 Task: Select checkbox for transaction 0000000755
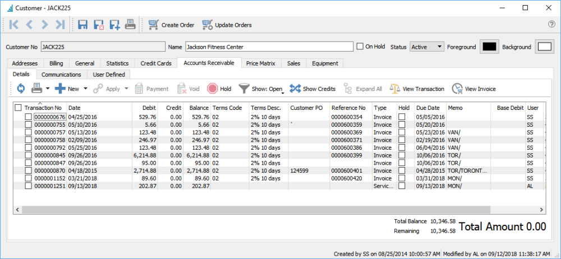point(28,124)
